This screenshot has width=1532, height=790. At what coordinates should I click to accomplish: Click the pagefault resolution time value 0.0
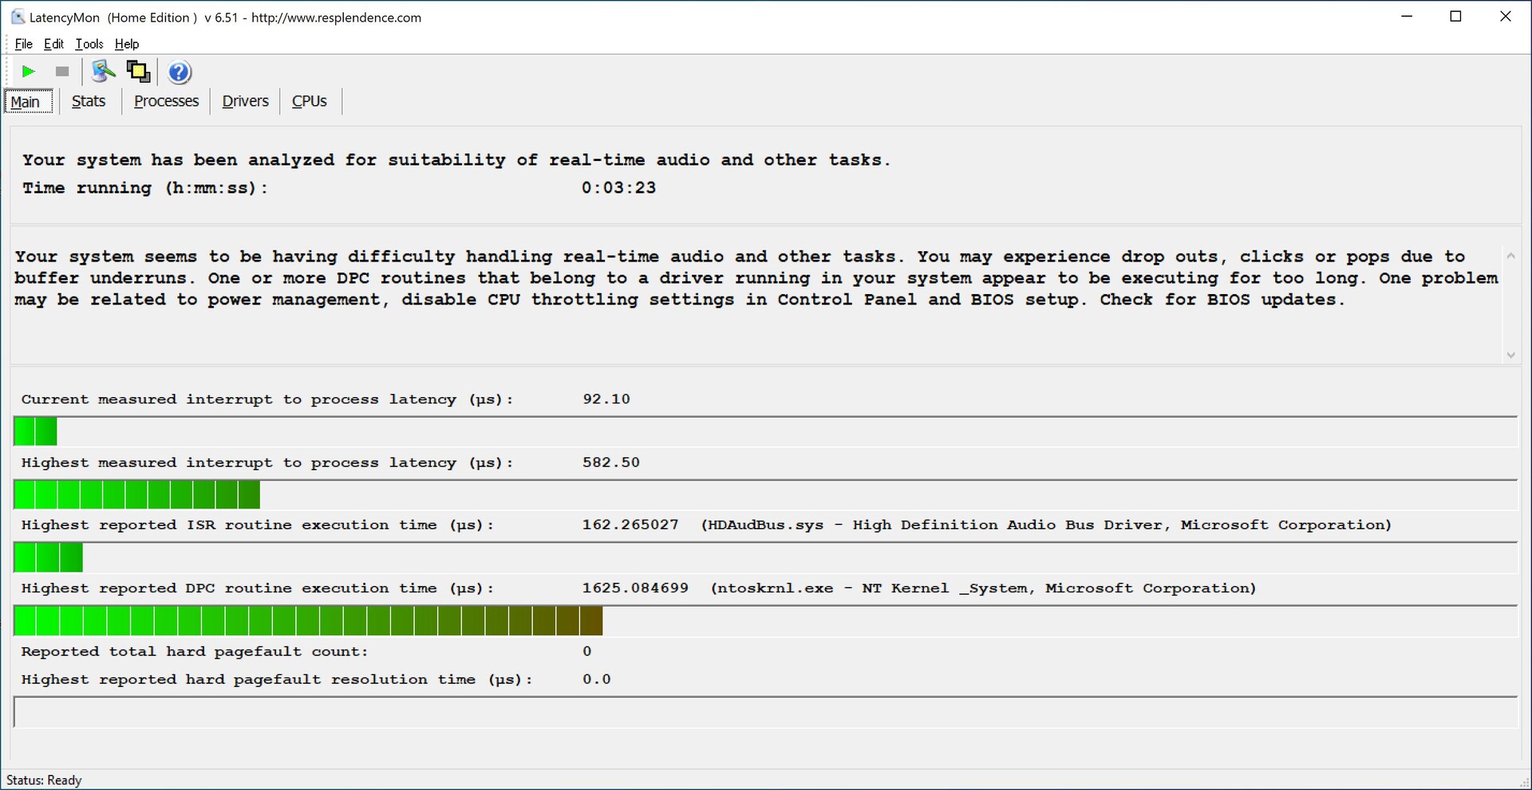click(x=597, y=679)
